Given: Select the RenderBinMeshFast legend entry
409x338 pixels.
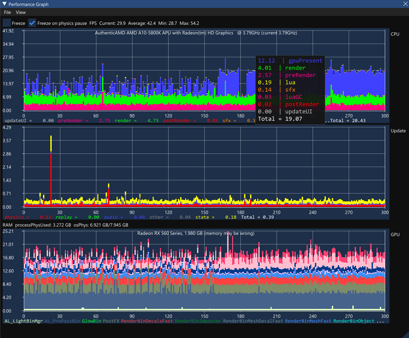Looking at the screenshot, I should click(x=308, y=321).
